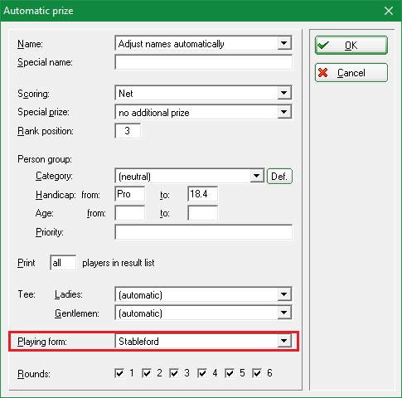Select the Rank position input field

pyautogui.click(x=128, y=131)
